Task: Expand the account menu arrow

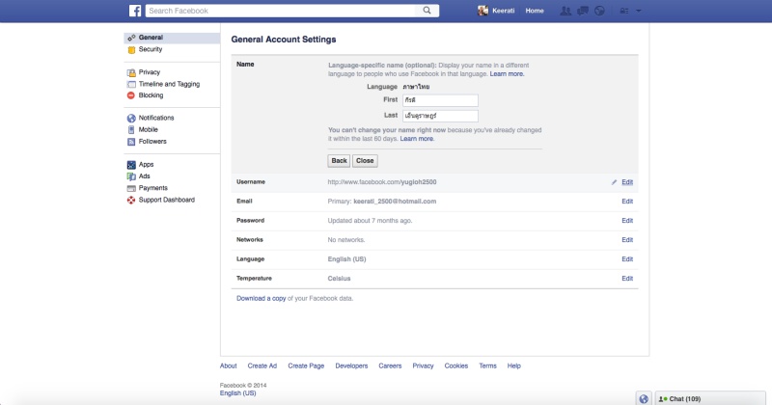Action: [639, 11]
